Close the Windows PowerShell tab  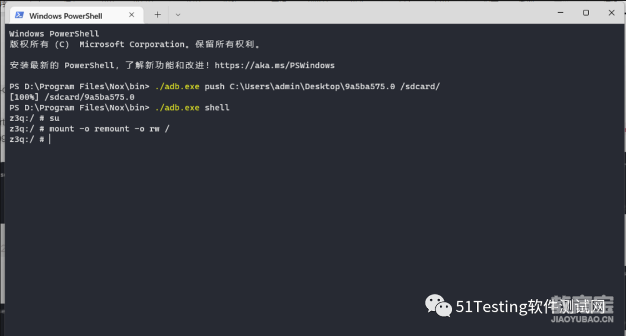click(132, 14)
